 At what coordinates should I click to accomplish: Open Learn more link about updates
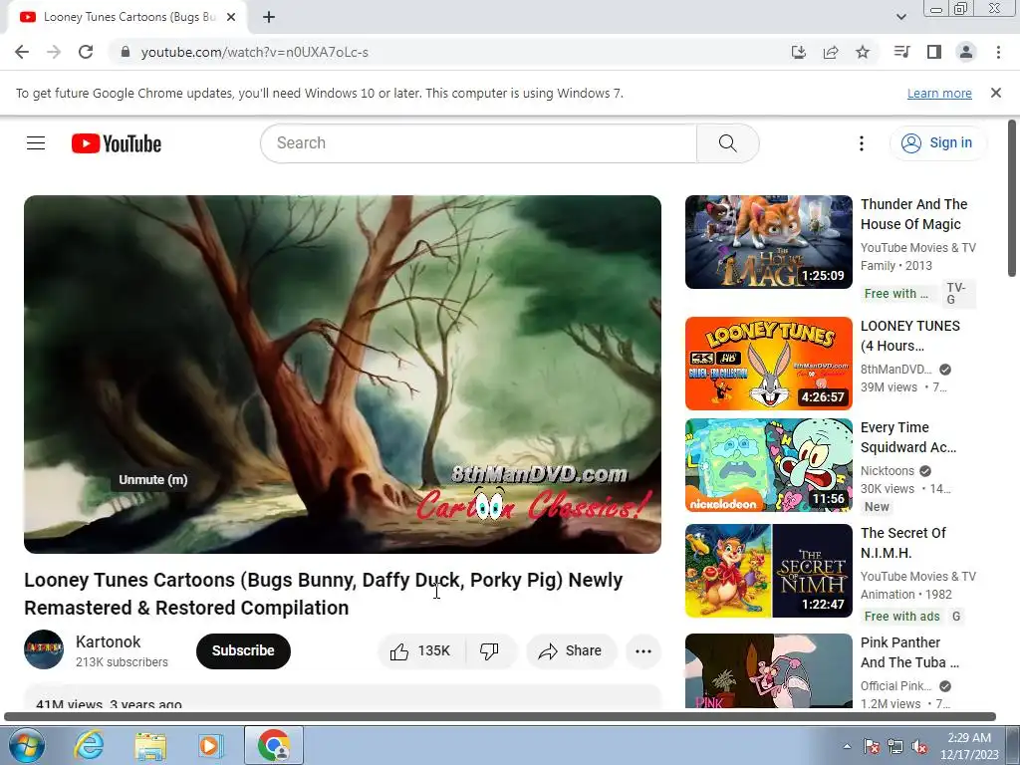point(939,93)
